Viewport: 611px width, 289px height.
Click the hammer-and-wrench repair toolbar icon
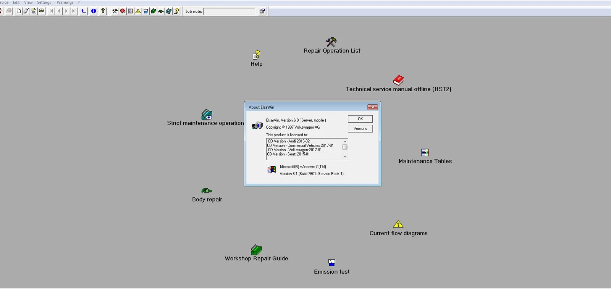pos(115,11)
